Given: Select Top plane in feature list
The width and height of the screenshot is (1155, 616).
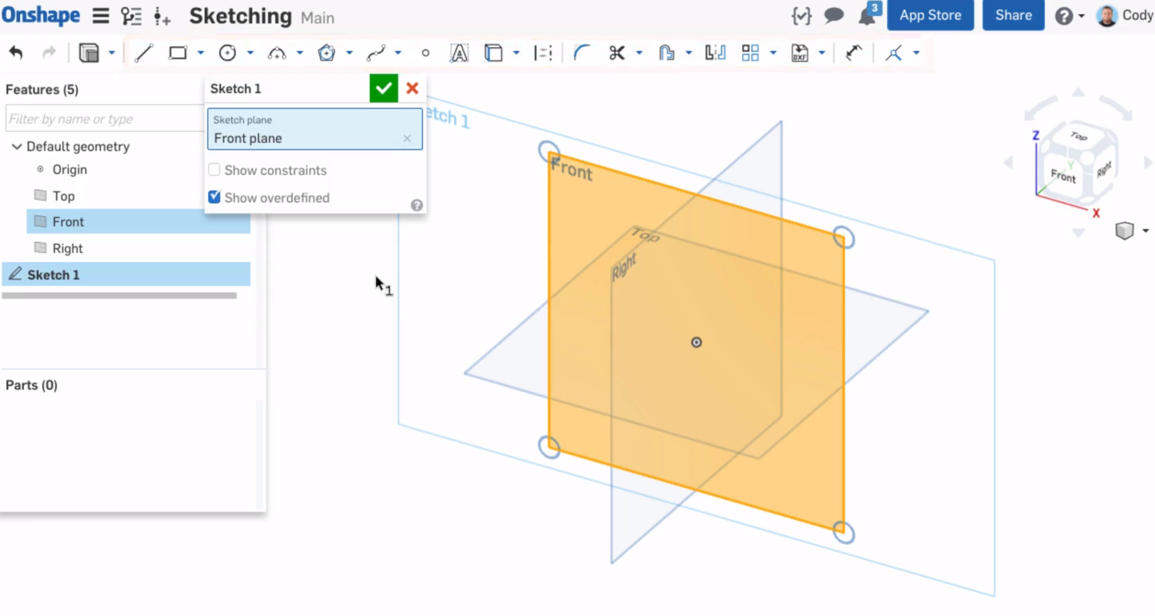Looking at the screenshot, I should pyautogui.click(x=63, y=196).
